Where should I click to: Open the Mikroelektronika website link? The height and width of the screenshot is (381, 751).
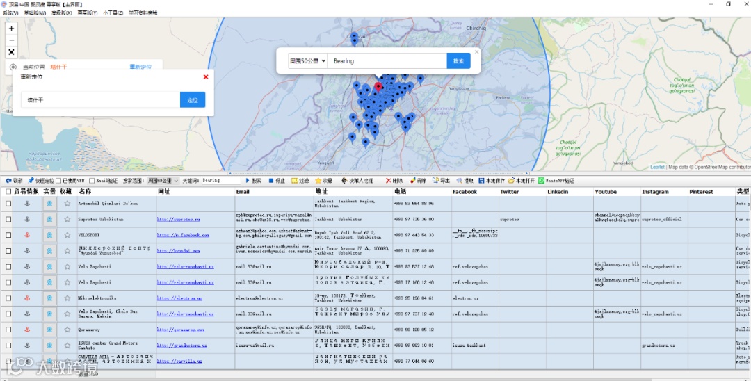click(179, 298)
